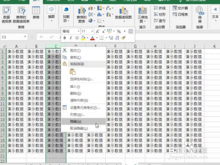The height and width of the screenshot is (165, 220).
Task: Toggle bold in mini toolbar
Action: 65,38
